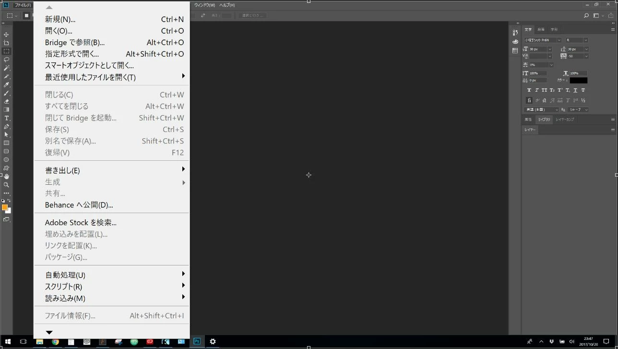
Task: Toggle Underline text style
Action: pos(575,90)
